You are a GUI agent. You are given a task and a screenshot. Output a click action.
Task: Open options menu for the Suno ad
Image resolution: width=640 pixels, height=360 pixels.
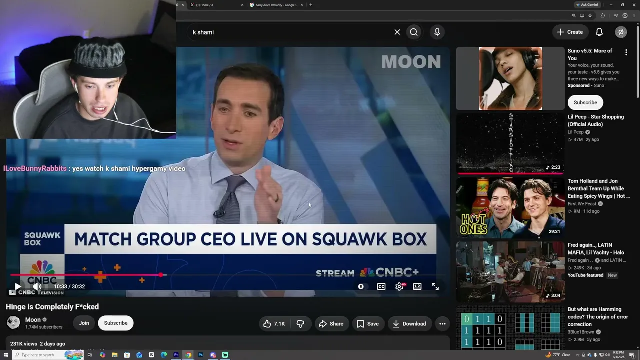point(626,52)
